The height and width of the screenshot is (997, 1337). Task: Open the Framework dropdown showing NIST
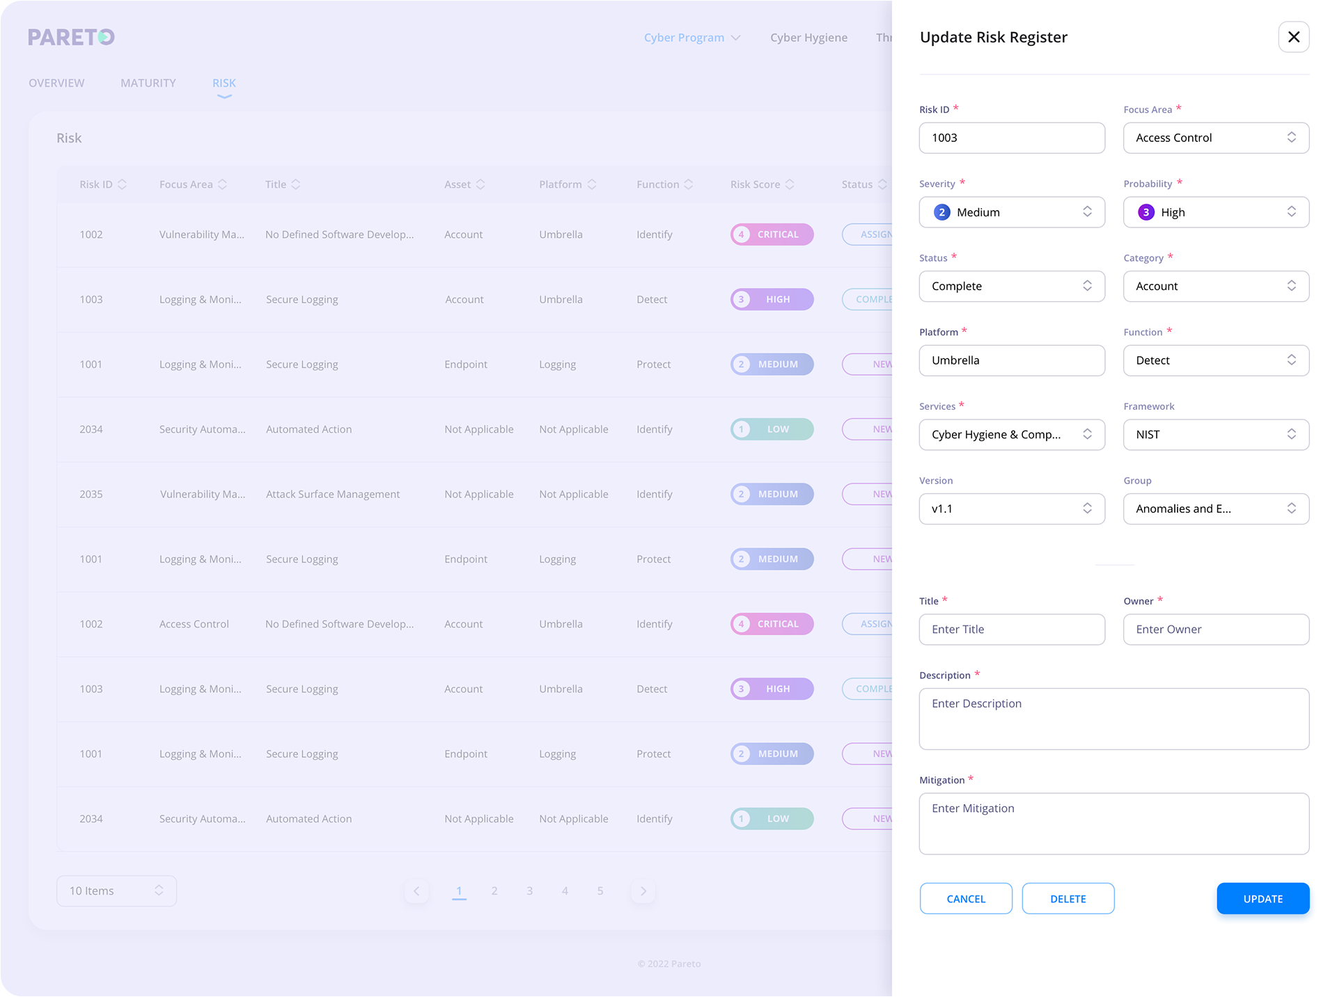click(1216, 435)
